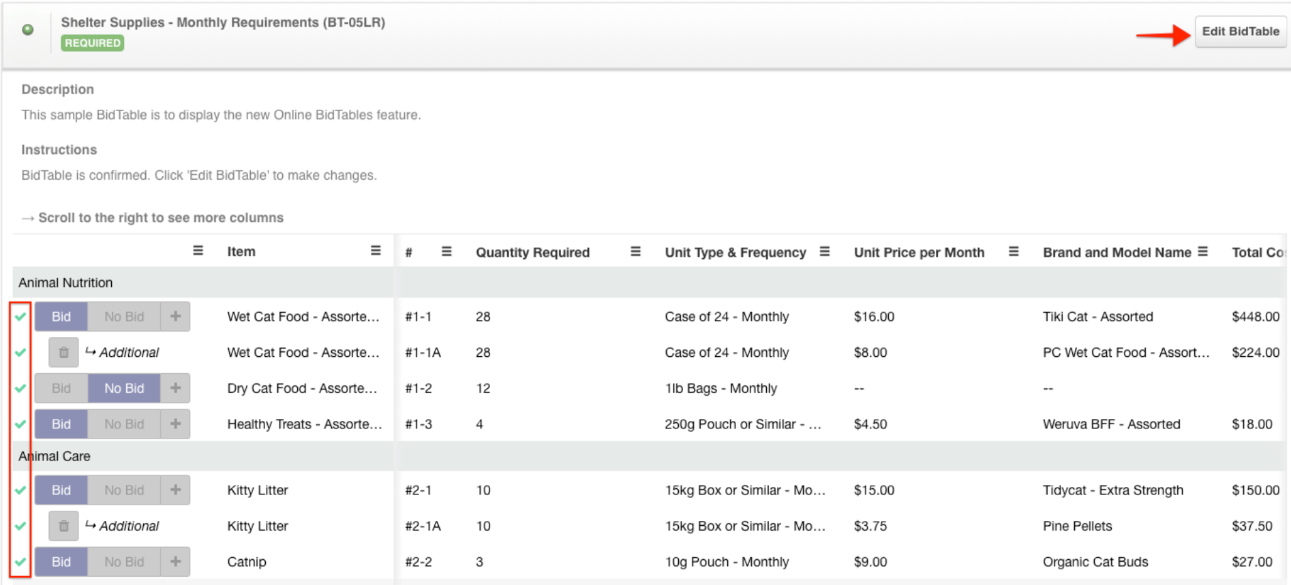This screenshot has height=585, width=1291.
Task: Click Brand and Model Name header
Action: click(x=1117, y=252)
